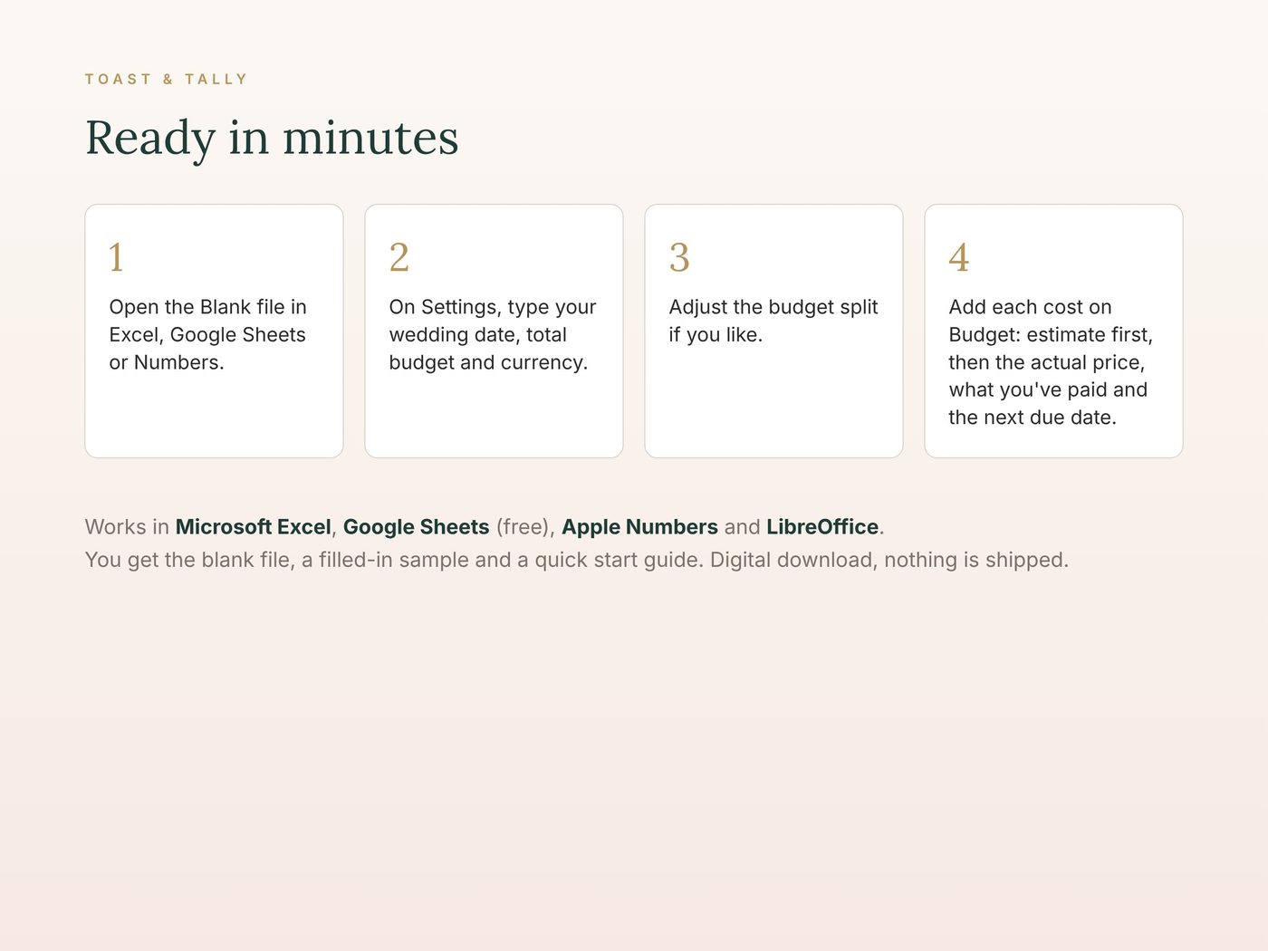Click the gold step number 2
This screenshot has height=951, width=1268.
coord(399,257)
